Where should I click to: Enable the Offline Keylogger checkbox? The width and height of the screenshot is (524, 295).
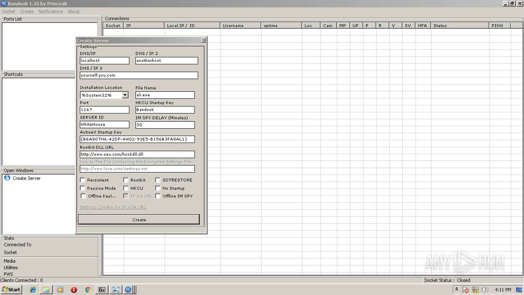tap(83, 196)
